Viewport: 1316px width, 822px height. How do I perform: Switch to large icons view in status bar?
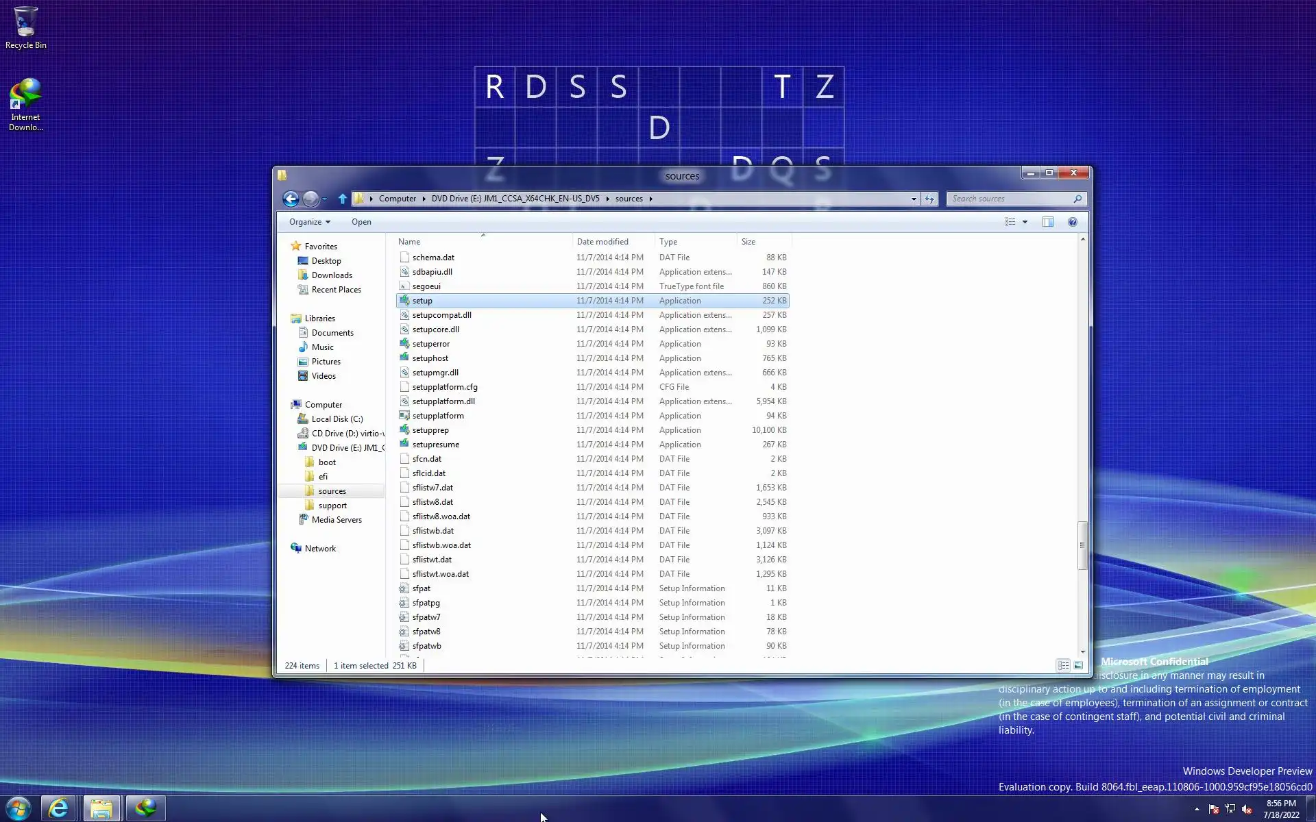[x=1079, y=665]
